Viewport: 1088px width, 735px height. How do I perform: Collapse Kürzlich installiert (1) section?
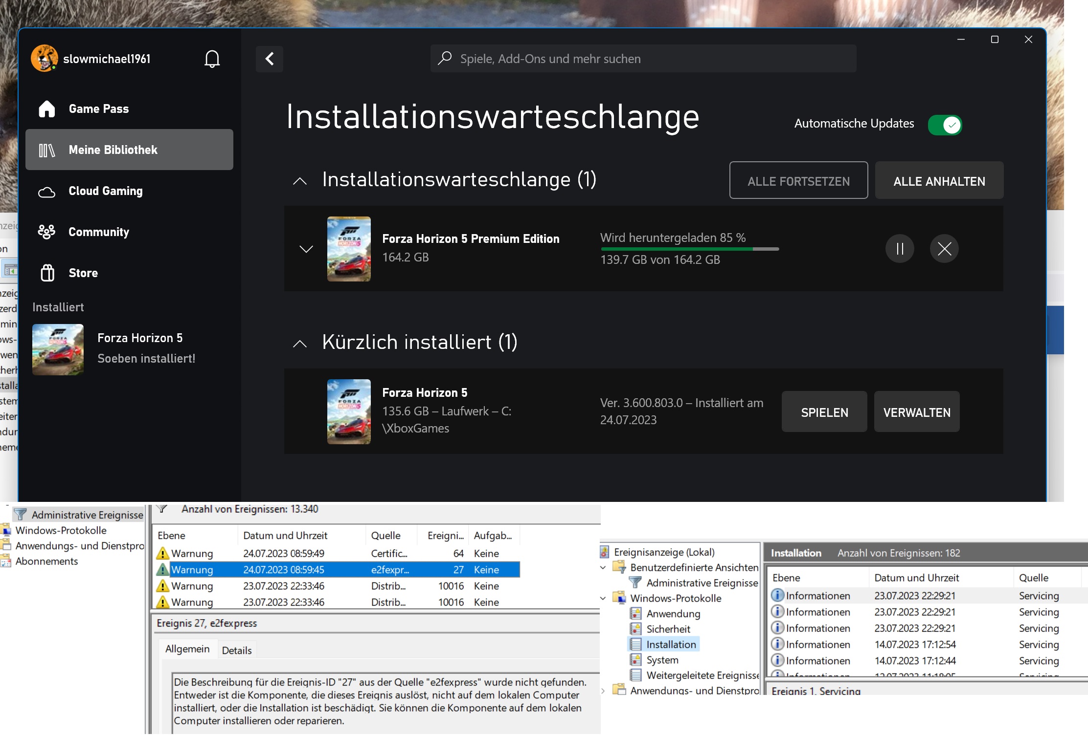tap(300, 344)
